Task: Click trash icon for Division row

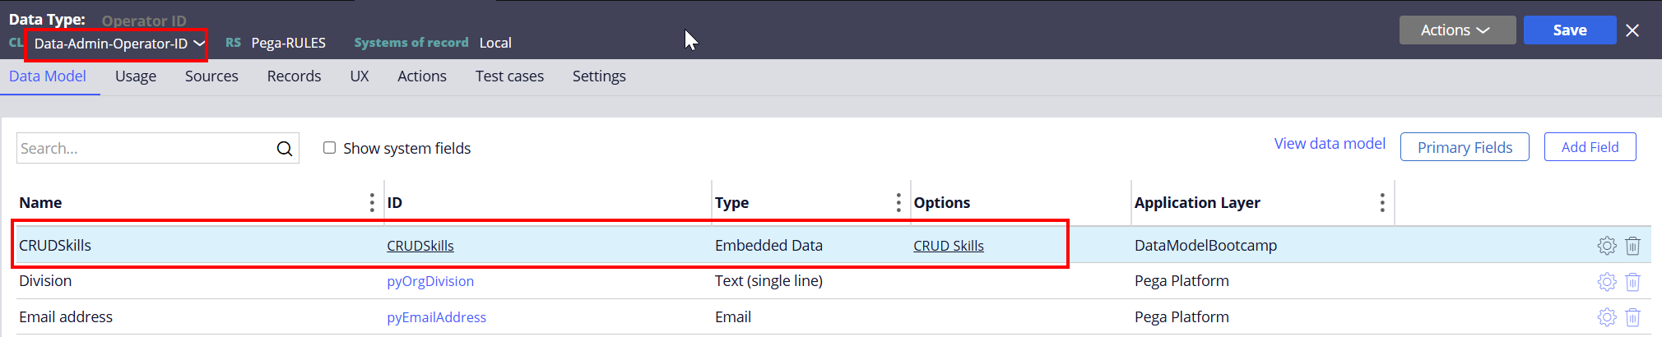Action: 1633,282
